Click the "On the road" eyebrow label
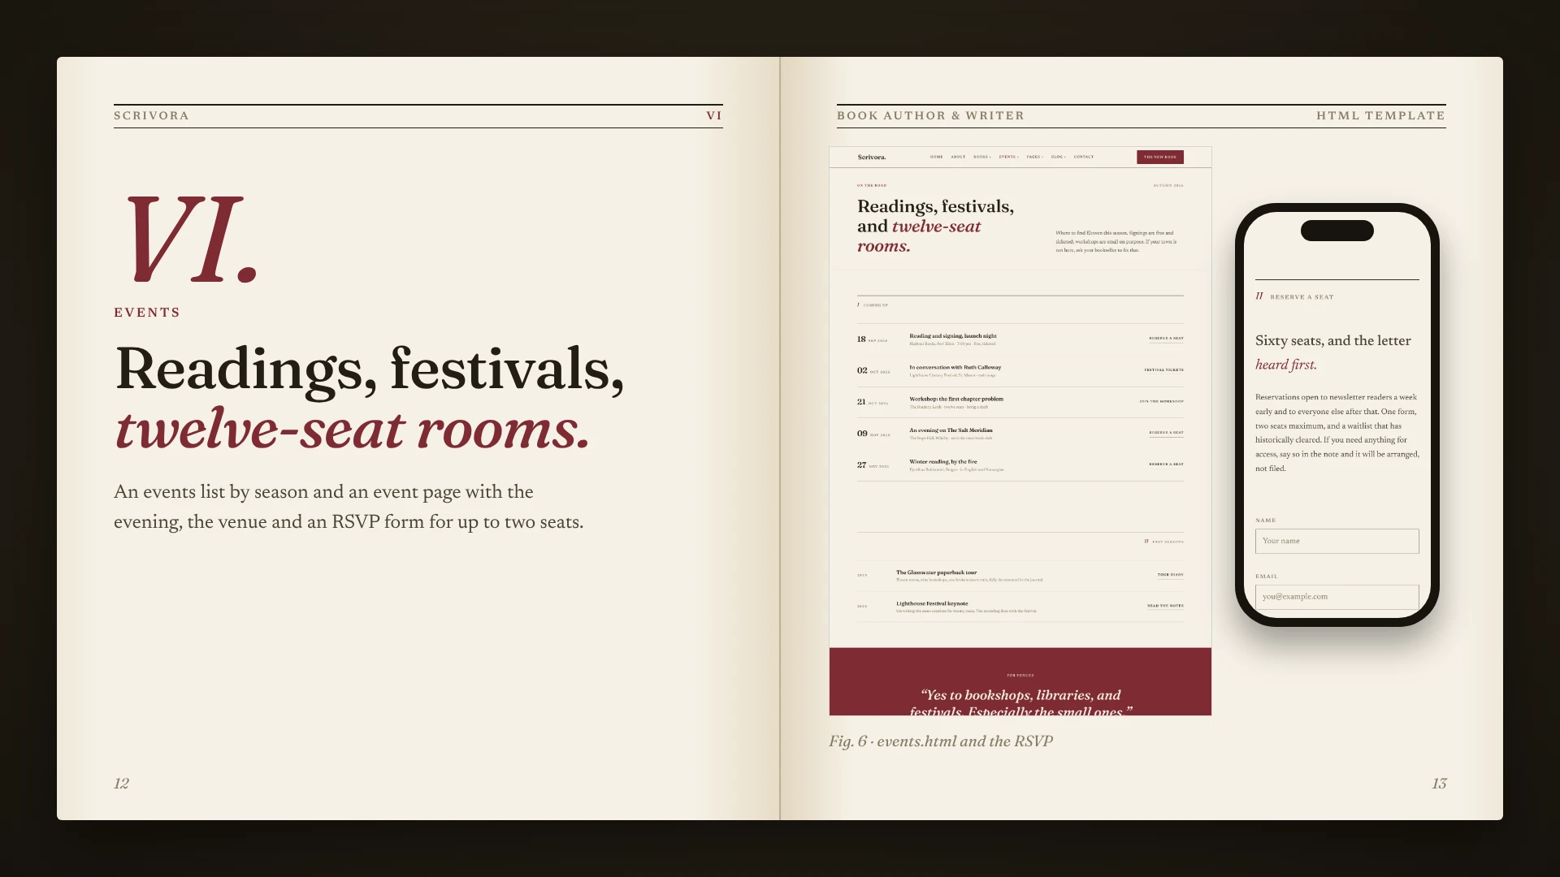This screenshot has height=877, width=1560. [x=872, y=185]
